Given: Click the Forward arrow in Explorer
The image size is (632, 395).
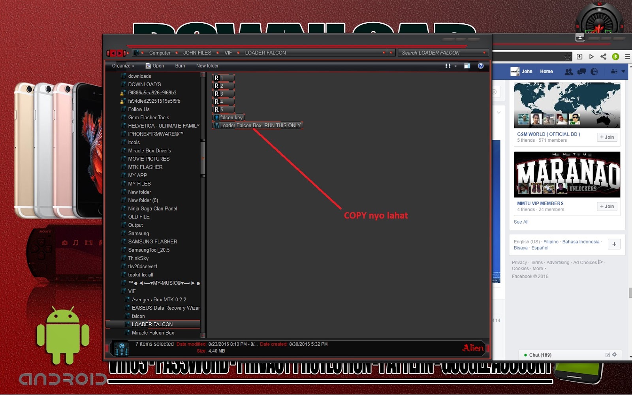Looking at the screenshot, I should click(x=120, y=53).
